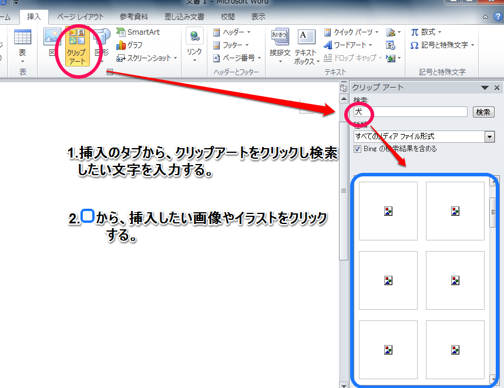Expand the クイック パーツ dropdown arrow
504x388 pixels.
coord(377,32)
